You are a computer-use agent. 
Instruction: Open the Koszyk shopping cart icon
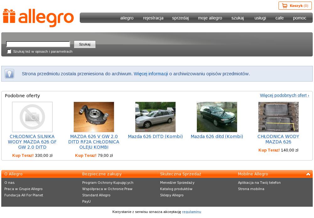click(284, 6)
